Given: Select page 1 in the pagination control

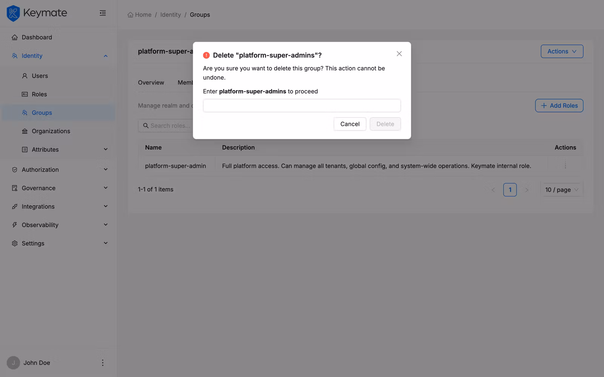Looking at the screenshot, I should click(x=510, y=190).
